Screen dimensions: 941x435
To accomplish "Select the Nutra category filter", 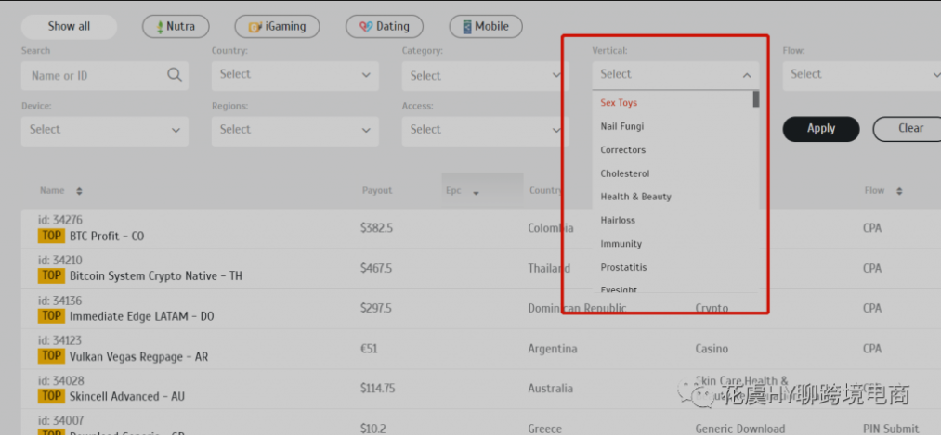I will (176, 27).
